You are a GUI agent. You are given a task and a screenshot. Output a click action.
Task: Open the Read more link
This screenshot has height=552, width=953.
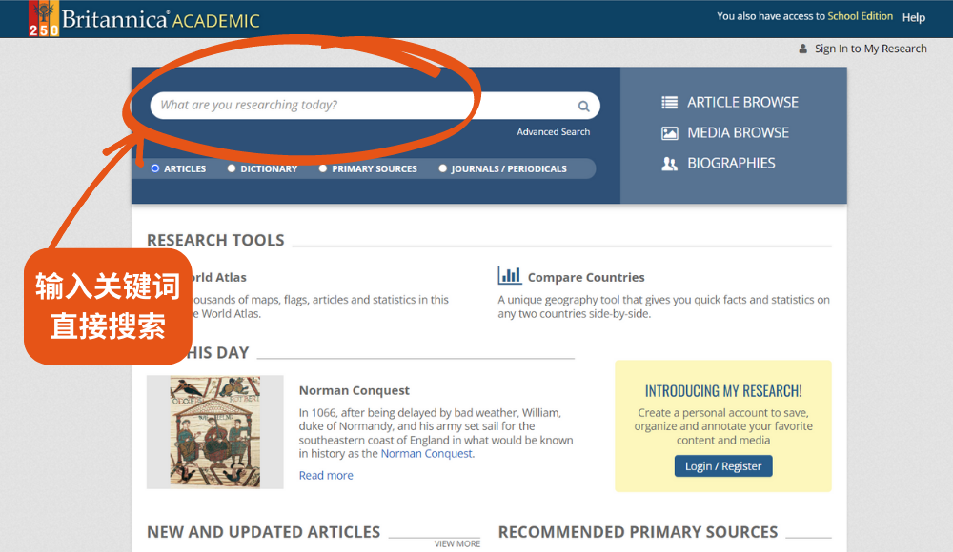(326, 476)
